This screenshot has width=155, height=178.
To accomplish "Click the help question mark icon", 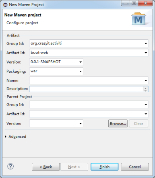I will click(x=10, y=166).
